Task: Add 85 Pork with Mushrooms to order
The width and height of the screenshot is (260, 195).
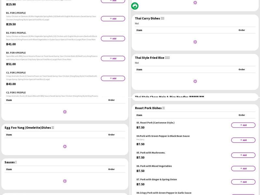Action: click(x=243, y=155)
